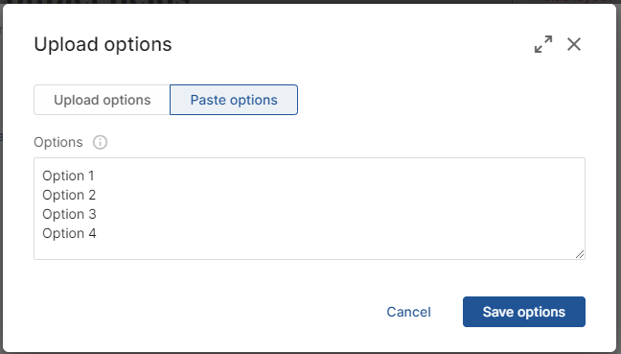Place cursor on the Option 1 line
Image resolution: width=621 pixels, height=354 pixels.
click(x=68, y=176)
